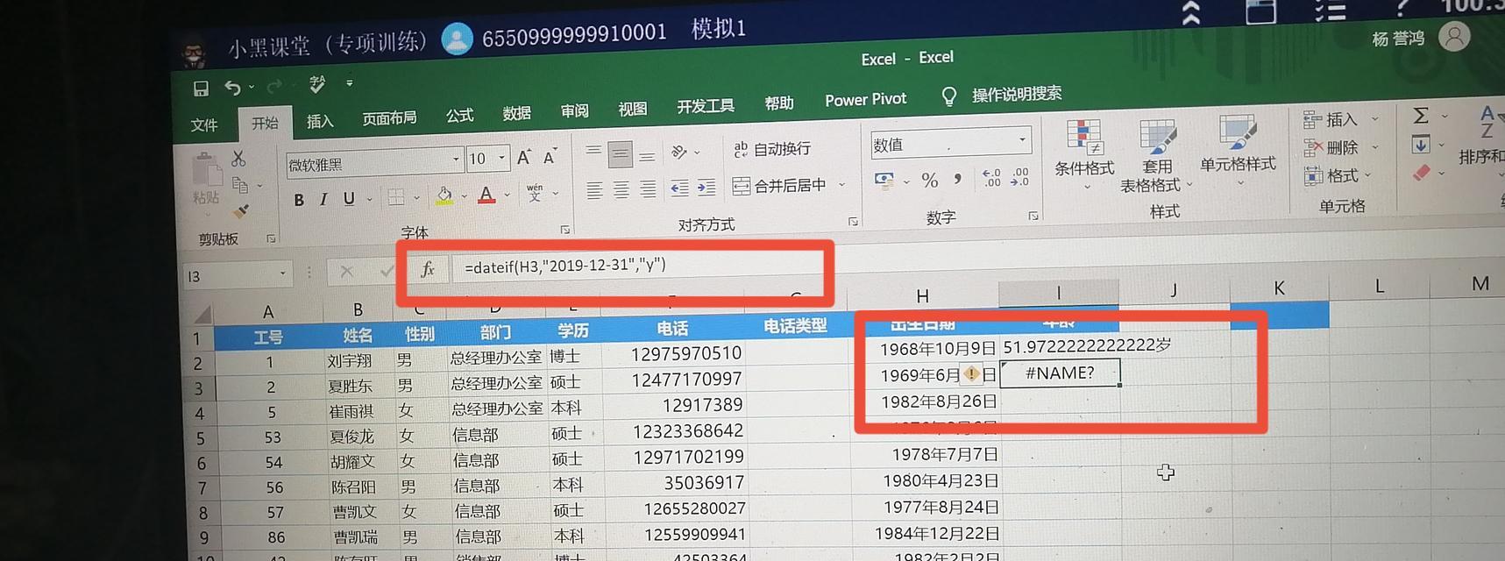Click the phonetic guide (wén) icon
This screenshot has width=1505, height=561.
point(535,193)
